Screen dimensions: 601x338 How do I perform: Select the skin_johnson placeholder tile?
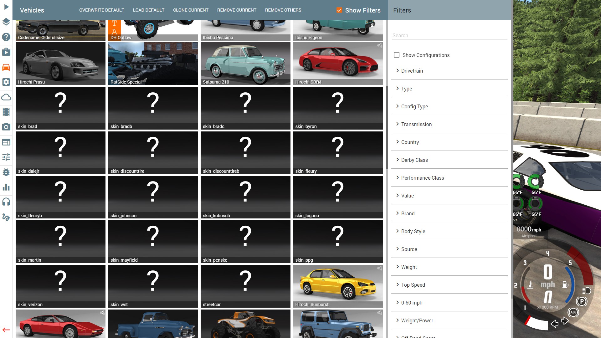click(x=153, y=197)
